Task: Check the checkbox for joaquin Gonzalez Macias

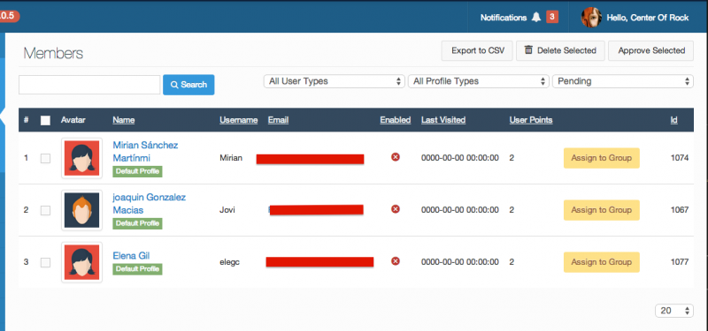Action: 46,210
